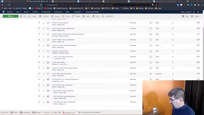Tick the checkbox for Create Article row
The image size is (204, 115).
coord(44,74)
